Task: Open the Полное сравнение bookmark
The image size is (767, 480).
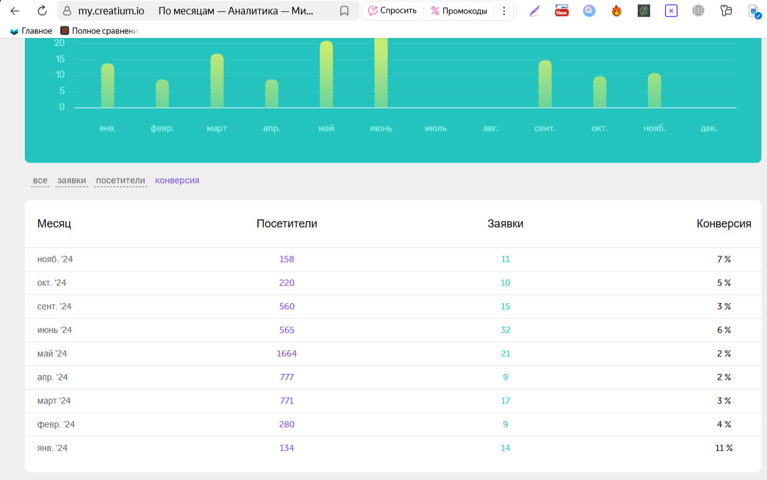Action: [99, 30]
